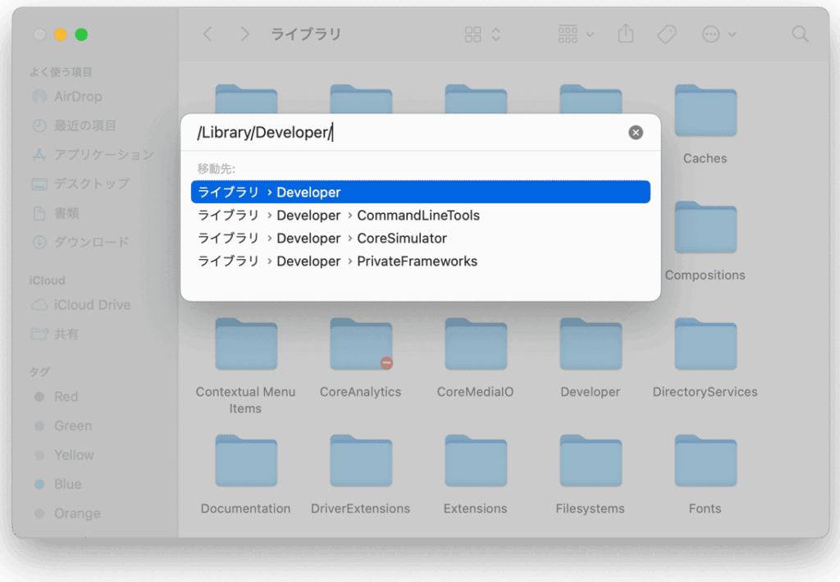Click the Share icon in toolbar

(626, 34)
